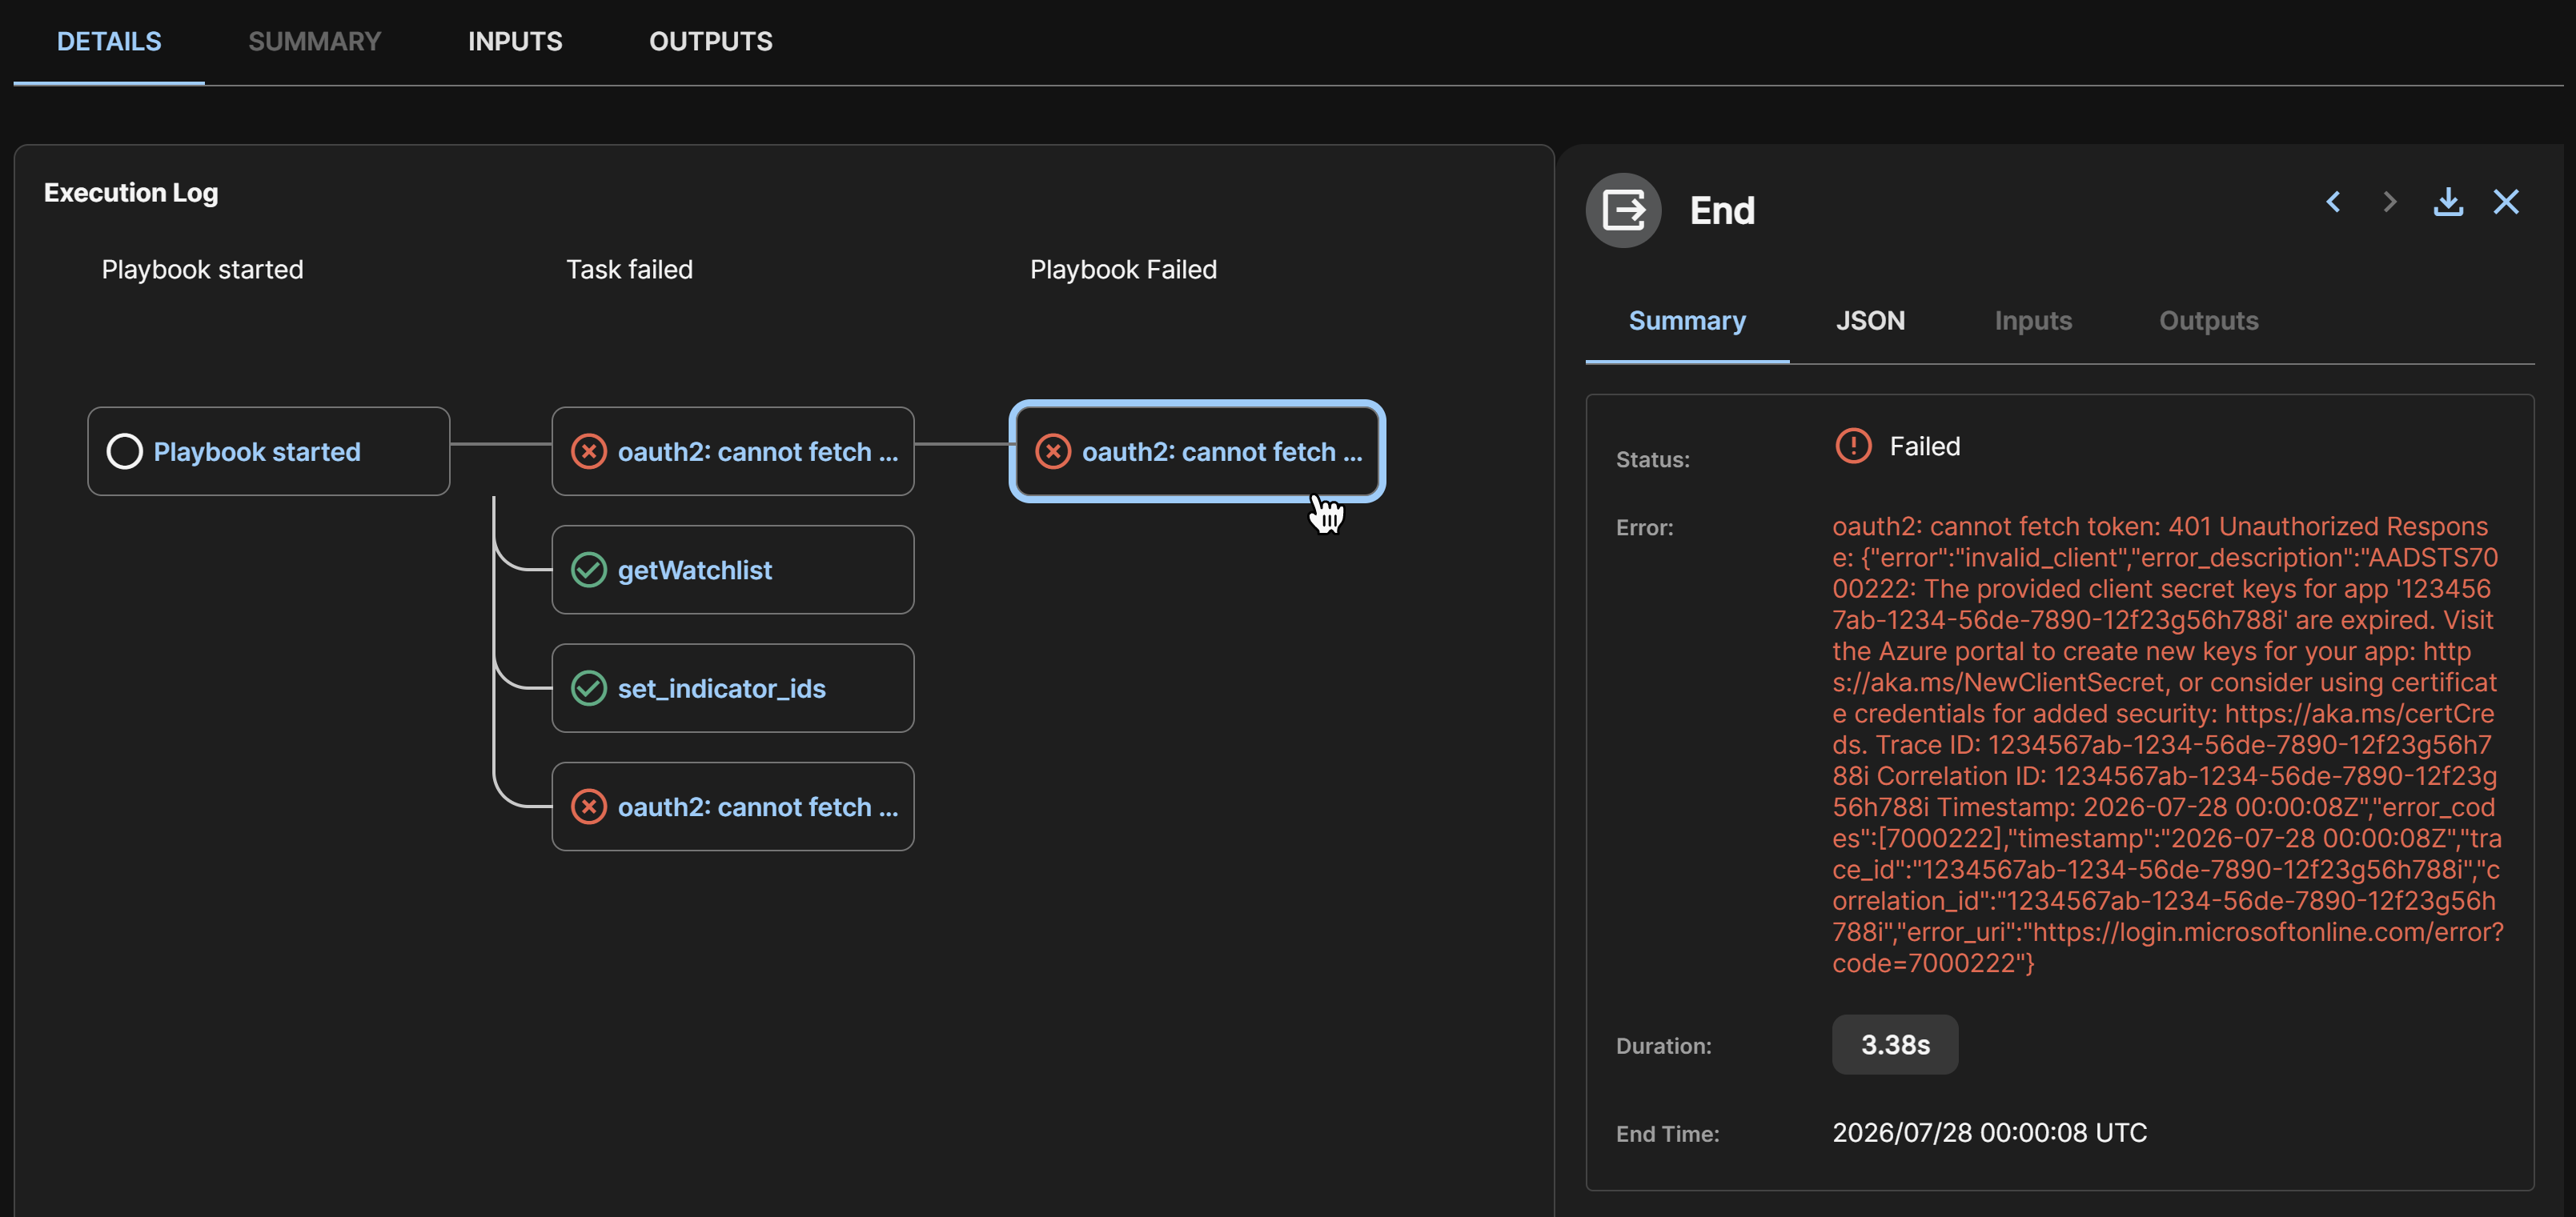Select the getWatchlist node
2576x1217 pixels.
[x=733, y=570]
